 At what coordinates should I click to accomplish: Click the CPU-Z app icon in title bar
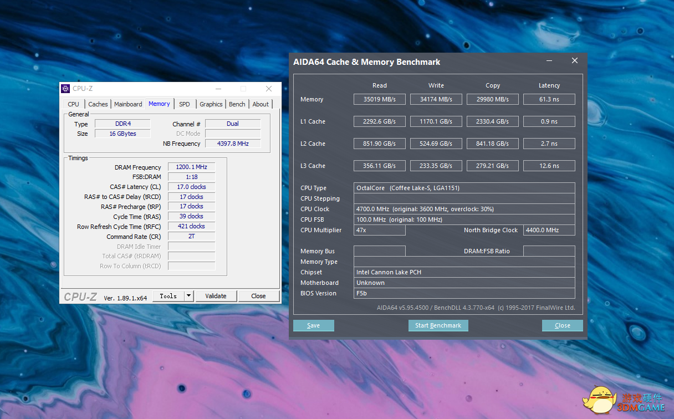[x=65, y=89]
